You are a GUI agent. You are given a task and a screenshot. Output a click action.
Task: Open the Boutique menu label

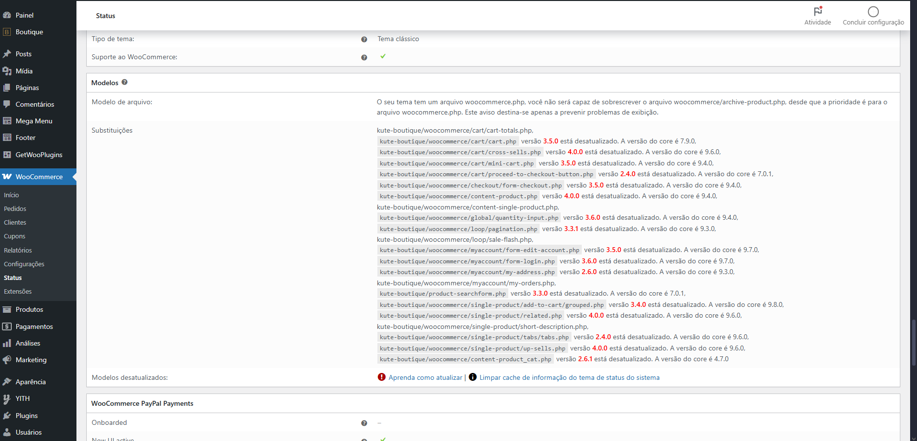(x=29, y=32)
